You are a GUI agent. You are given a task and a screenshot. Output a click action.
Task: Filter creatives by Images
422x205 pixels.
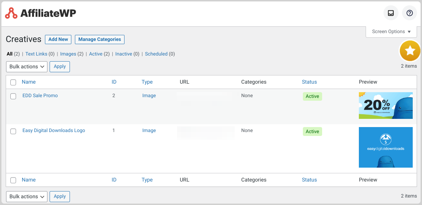(68, 54)
